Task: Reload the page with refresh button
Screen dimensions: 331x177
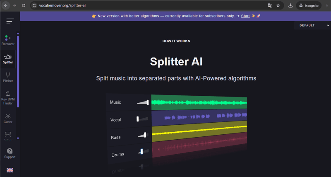Action: point(24,6)
